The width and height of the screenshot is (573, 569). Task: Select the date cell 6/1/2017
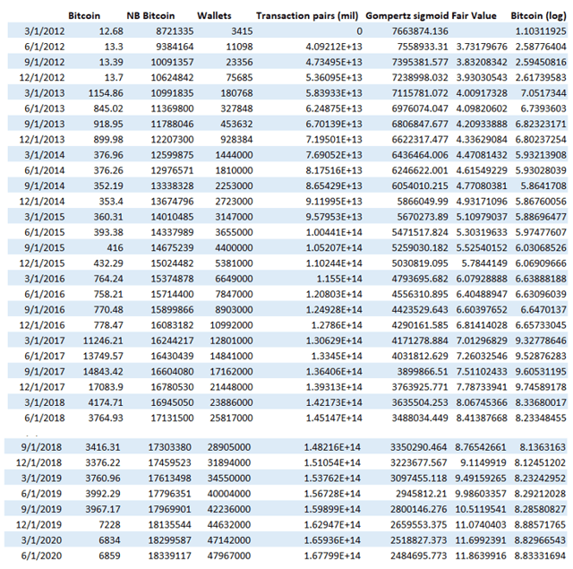pos(44,356)
